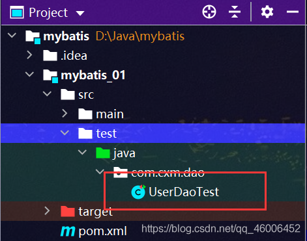Click the UserDaoTest class icon
The height and width of the screenshot is (241, 307).
(x=138, y=192)
